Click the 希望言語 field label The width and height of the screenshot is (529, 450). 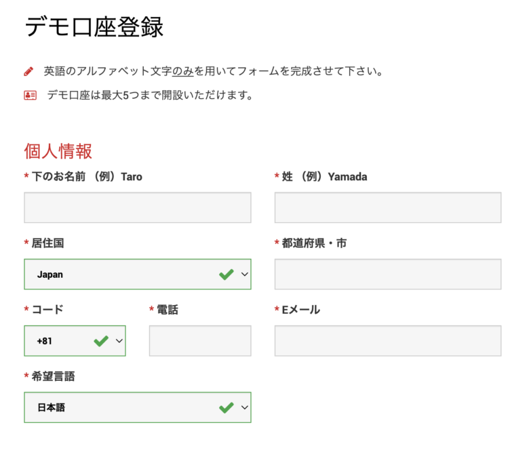(54, 376)
